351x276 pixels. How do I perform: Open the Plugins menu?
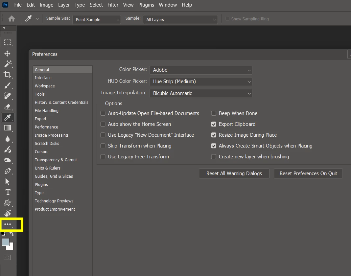146,5
